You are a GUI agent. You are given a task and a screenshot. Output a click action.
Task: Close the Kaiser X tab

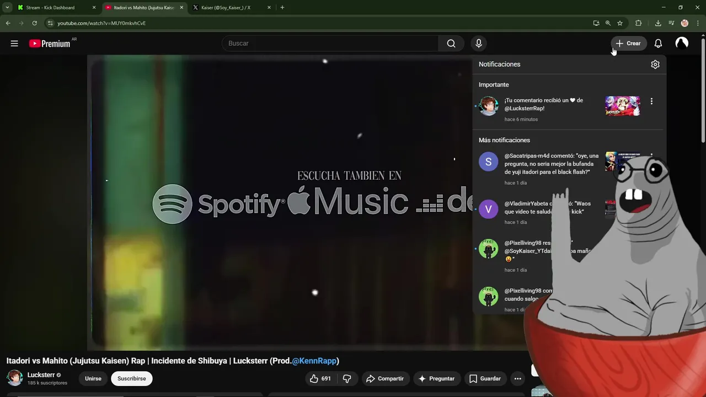pyautogui.click(x=269, y=8)
